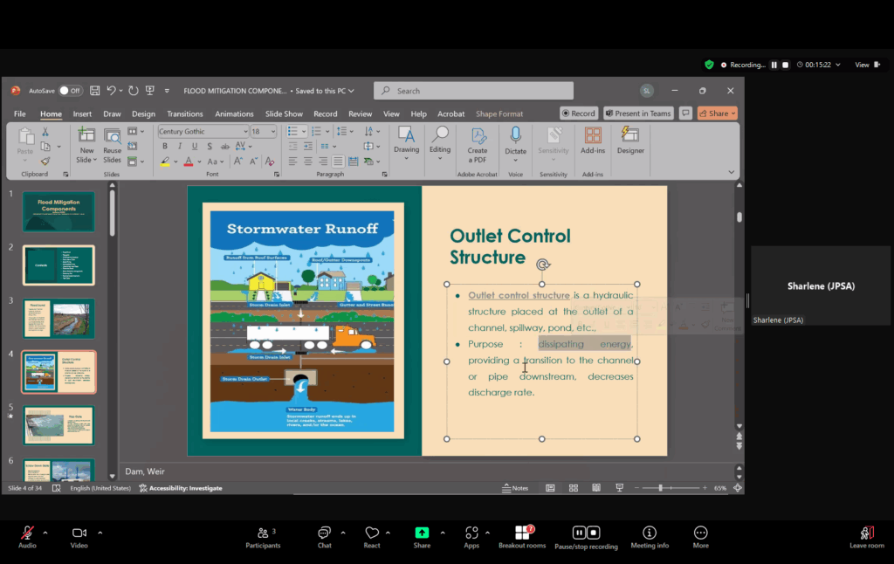Open the Add-ins gallery
This screenshot has width=894, height=564.
(x=593, y=136)
